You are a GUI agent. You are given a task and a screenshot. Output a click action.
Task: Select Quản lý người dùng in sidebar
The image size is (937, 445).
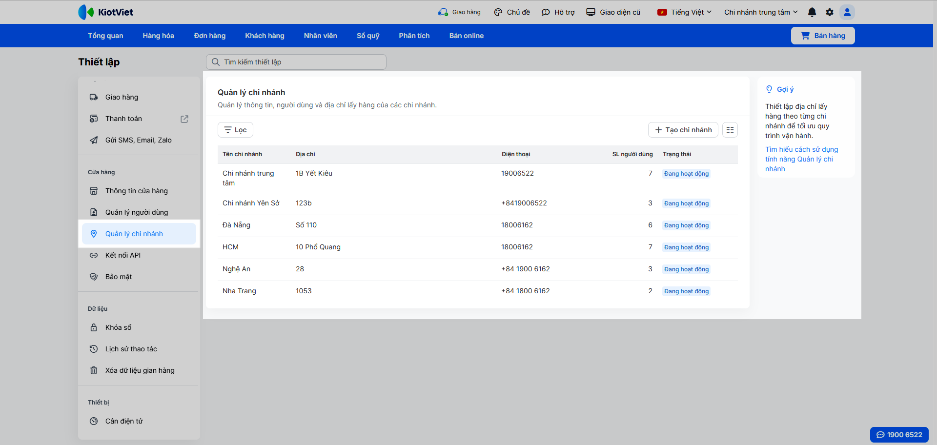click(137, 212)
